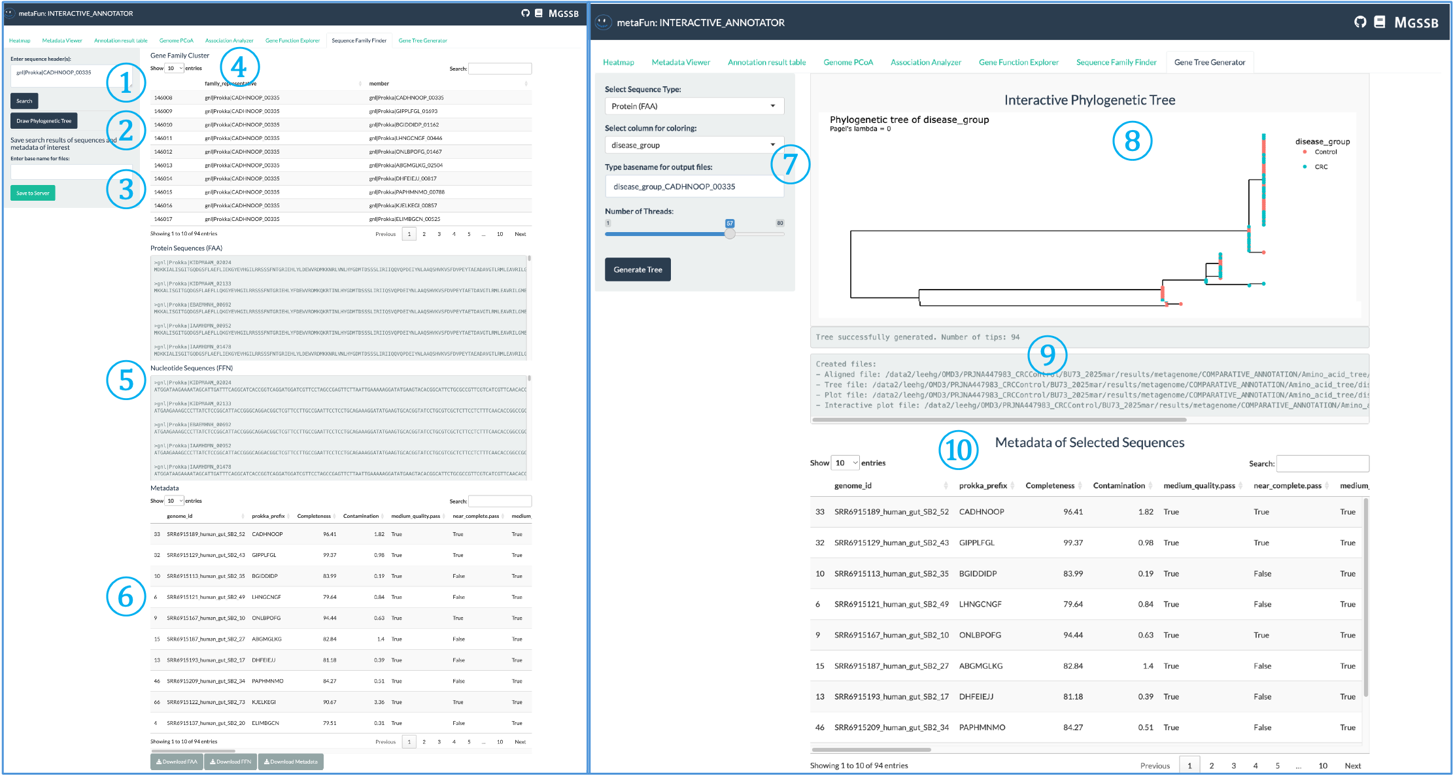This screenshot has width=1453, height=776.
Task: Open documentation book icon in right panel header
Action: click(1380, 22)
